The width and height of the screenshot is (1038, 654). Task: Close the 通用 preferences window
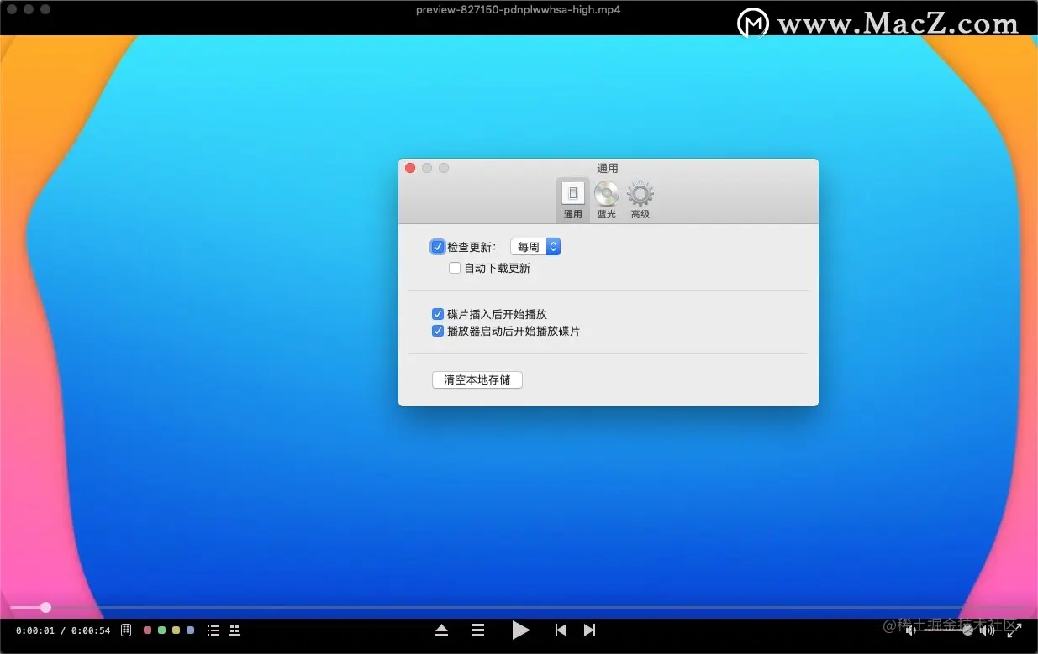(x=410, y=168)
